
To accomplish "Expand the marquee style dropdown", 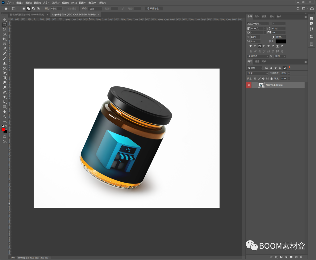I will 95,9.
